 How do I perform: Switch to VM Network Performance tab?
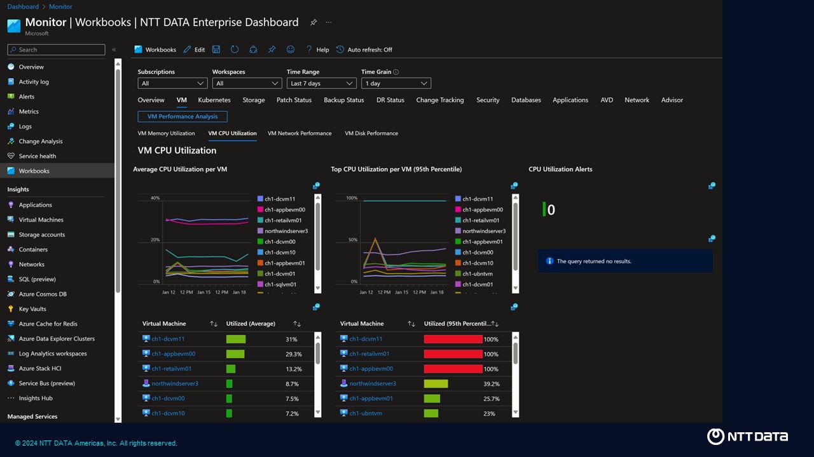pyautogui.click(x=300, y=133)
